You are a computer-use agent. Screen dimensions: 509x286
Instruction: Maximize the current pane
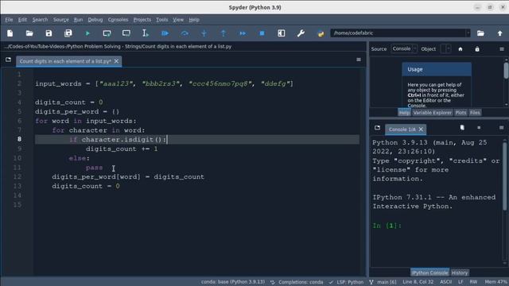click(x=282, y=33)
